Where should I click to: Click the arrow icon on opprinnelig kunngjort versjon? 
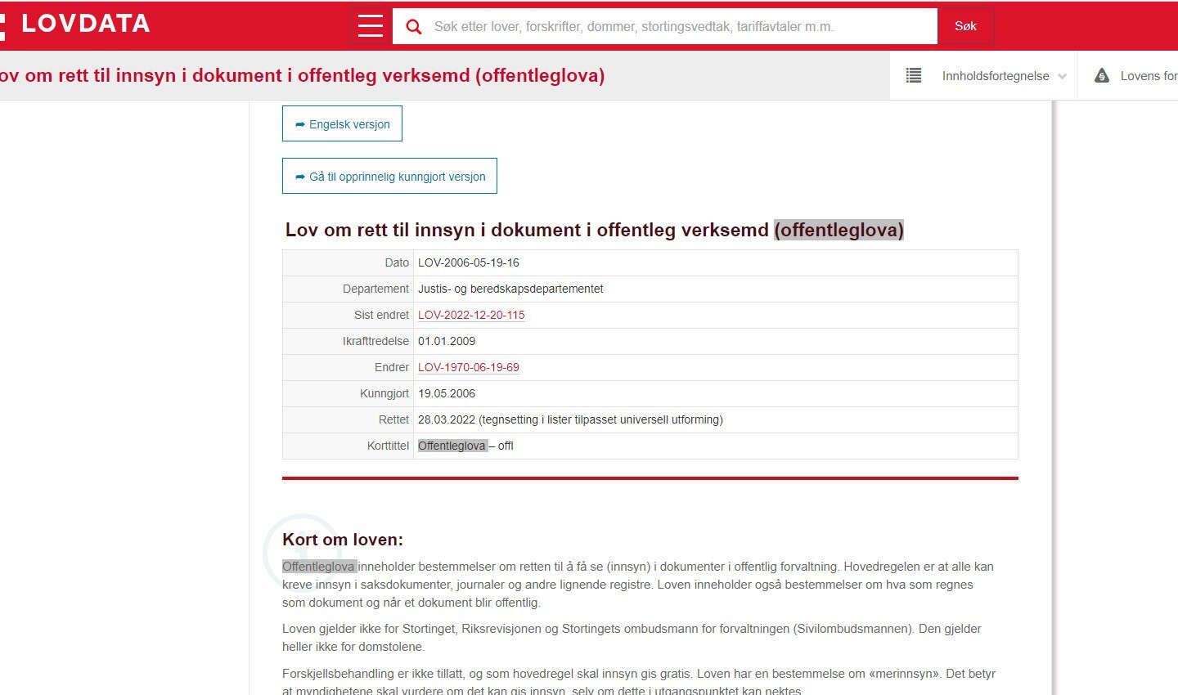(x=300, y=177)
